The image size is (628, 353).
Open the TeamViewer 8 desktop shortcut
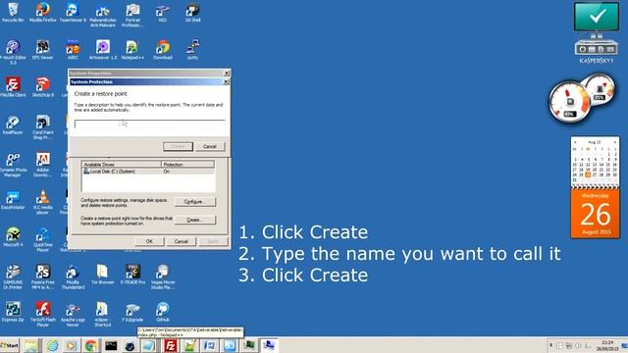[73, 12]
